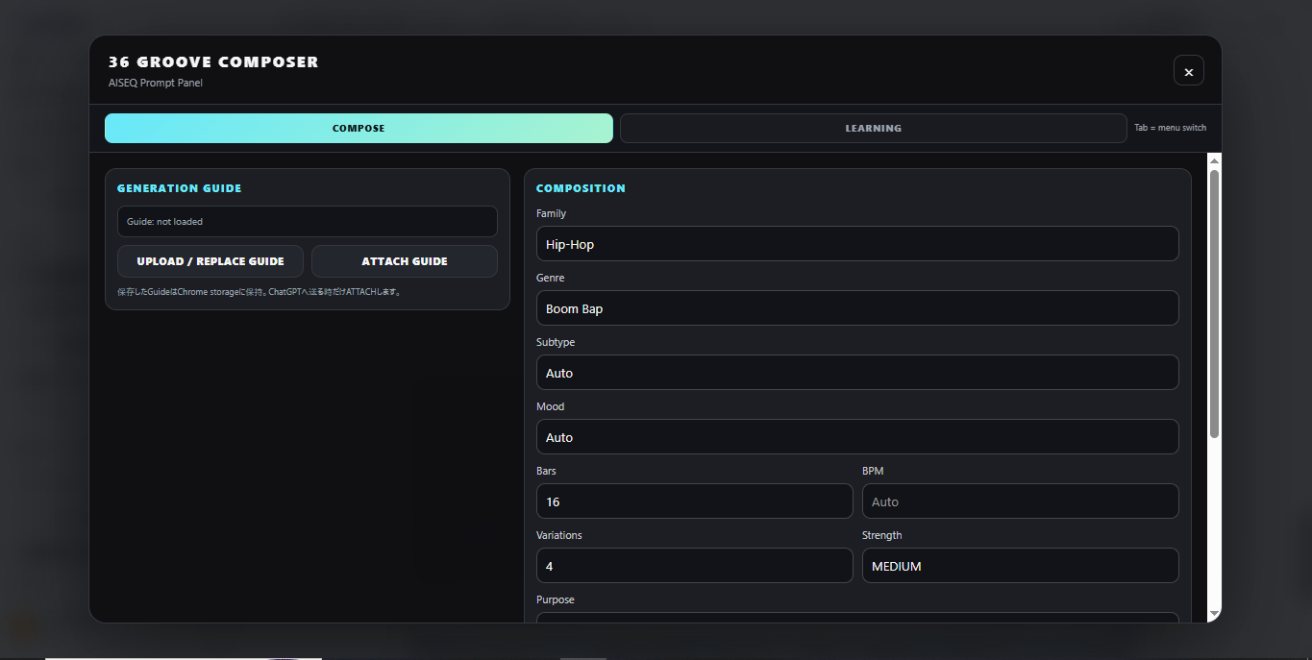Open the Subtype dropdown set to Auto

click(857, 373)
